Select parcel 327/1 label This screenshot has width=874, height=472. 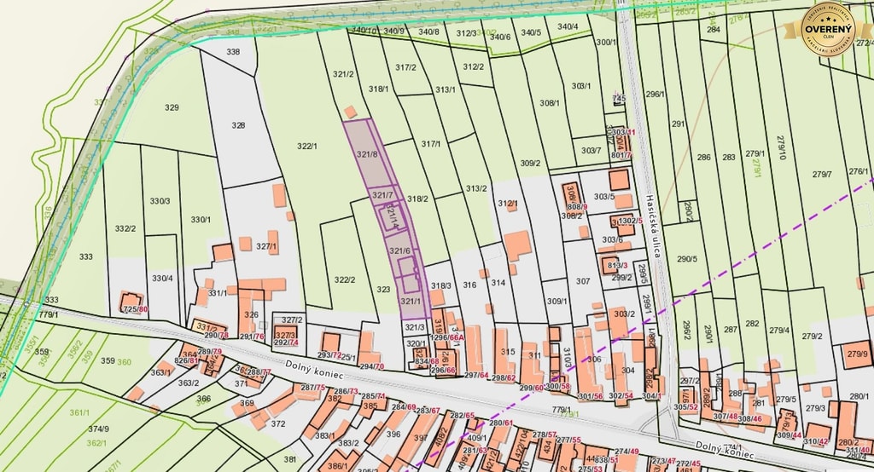[267, 245]
